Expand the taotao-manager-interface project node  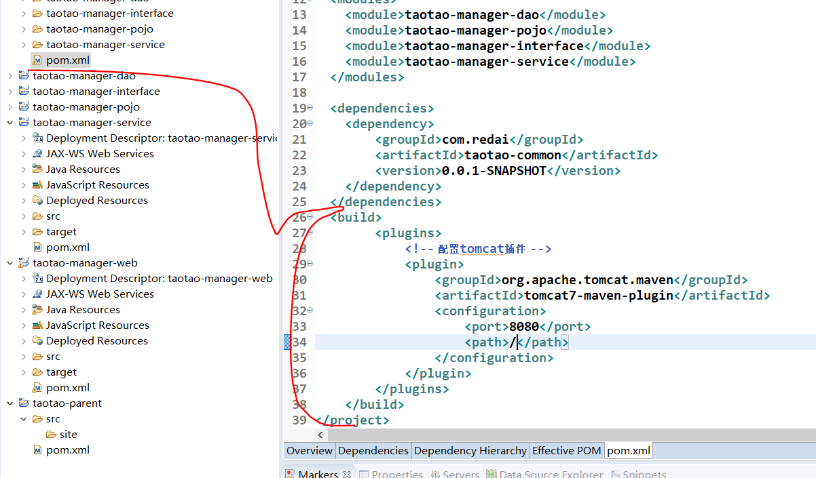[10, 92]
